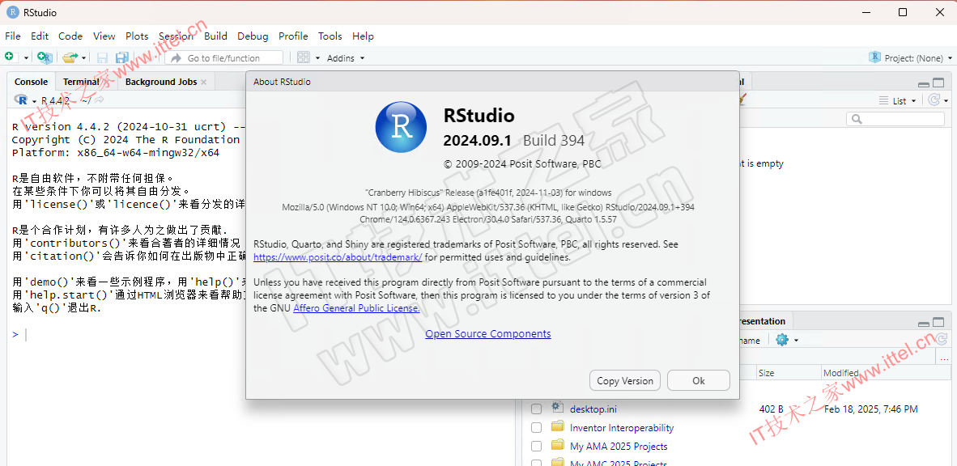Open the Build menu

[215, 36]
